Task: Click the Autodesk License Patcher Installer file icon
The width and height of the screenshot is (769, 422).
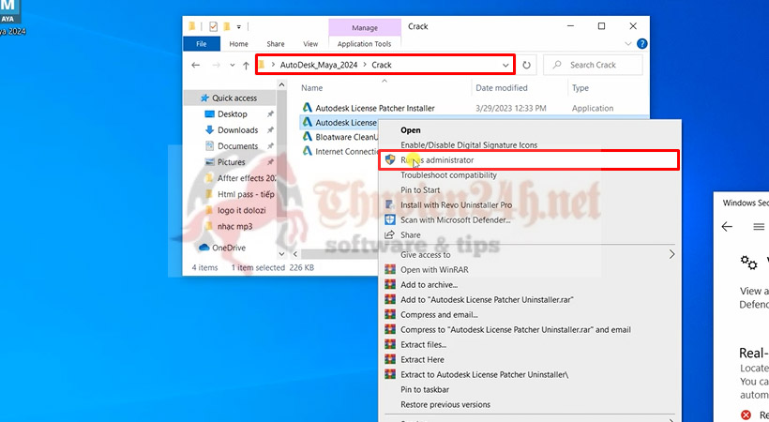Action: [x=307, y=108]
